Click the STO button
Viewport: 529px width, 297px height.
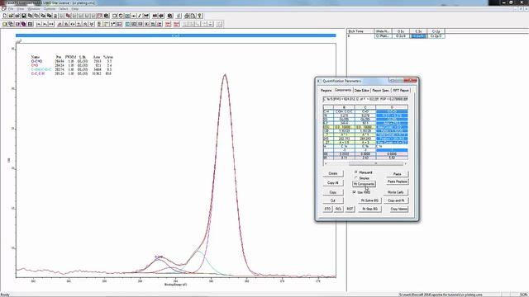tap(327, 209)
